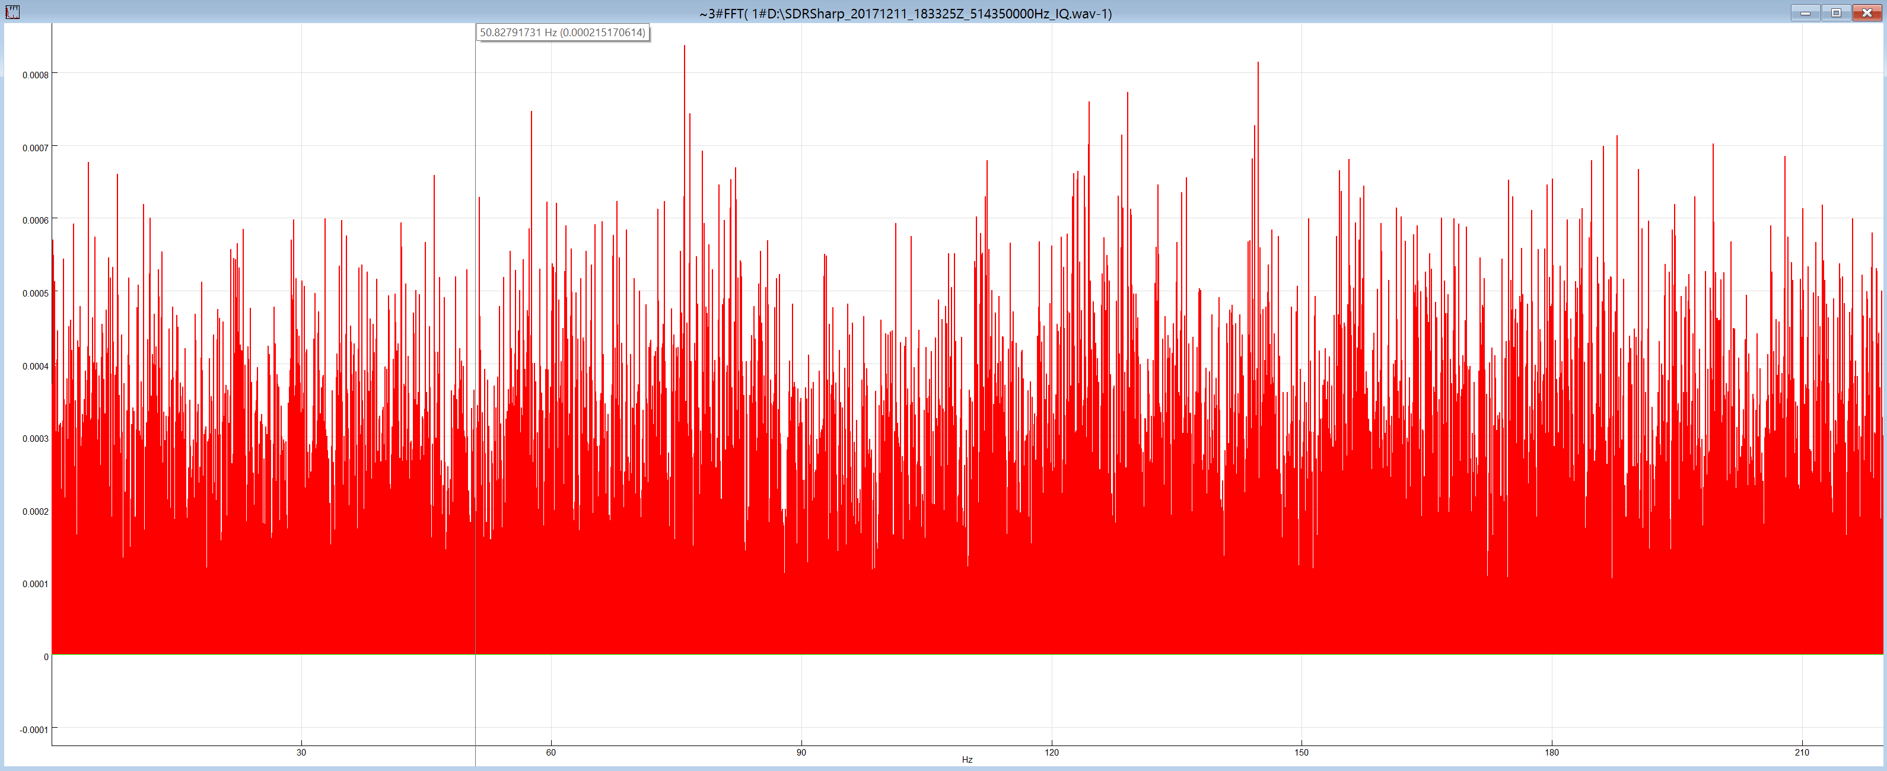Image resolution: width=1887 pixels, height=771 pixels.
Task: Click the 0.0006 y-axis label
Action: (35, 221)
